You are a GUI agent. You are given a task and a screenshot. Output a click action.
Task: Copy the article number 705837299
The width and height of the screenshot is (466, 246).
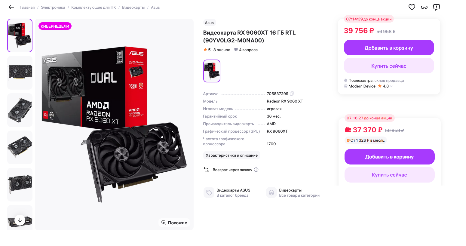point(292,94)
